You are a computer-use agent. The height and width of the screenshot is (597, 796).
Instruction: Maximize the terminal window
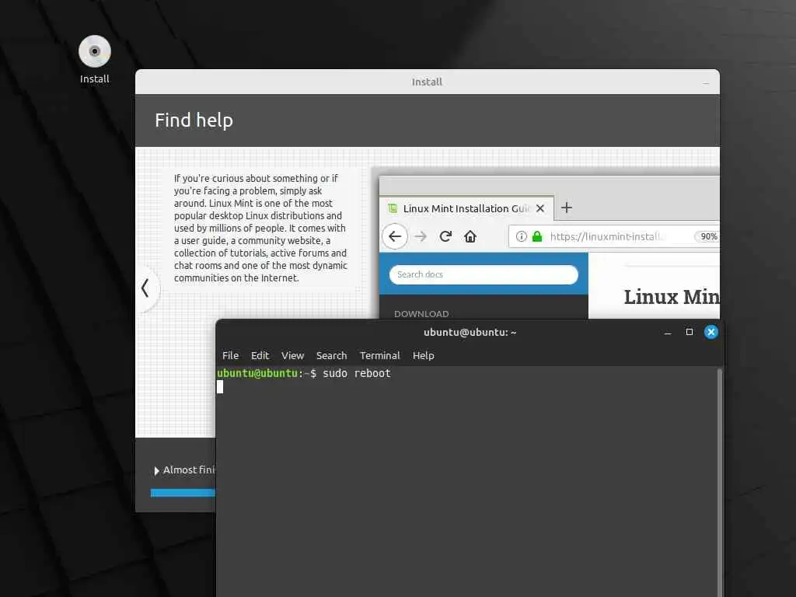(690, 332)
